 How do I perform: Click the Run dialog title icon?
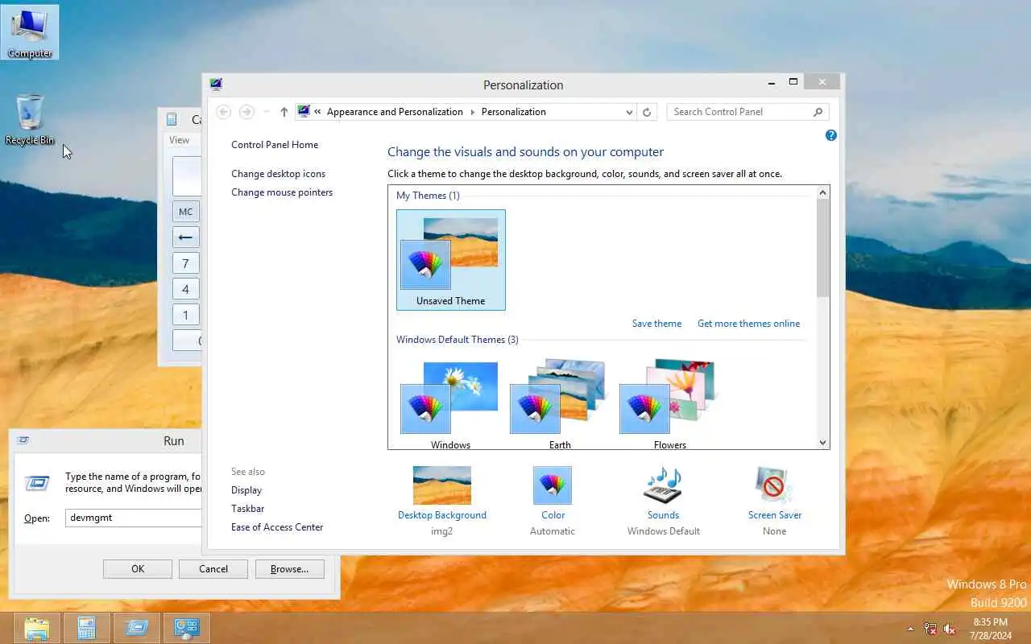(x=23, y=440)
